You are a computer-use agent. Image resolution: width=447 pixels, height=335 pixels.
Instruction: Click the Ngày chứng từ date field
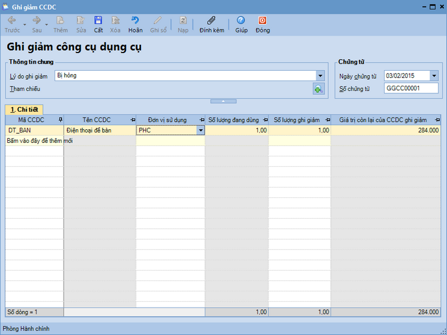pyautogui.click(x=407, y=76)
